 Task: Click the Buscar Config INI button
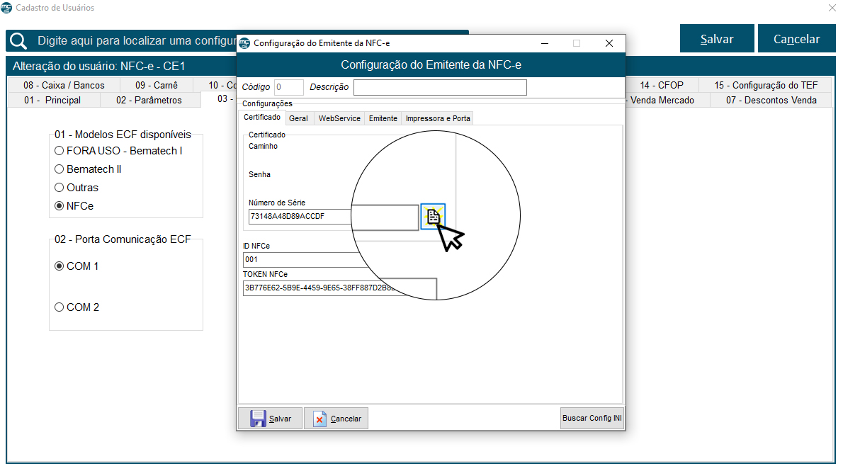[x=592, y=419]
